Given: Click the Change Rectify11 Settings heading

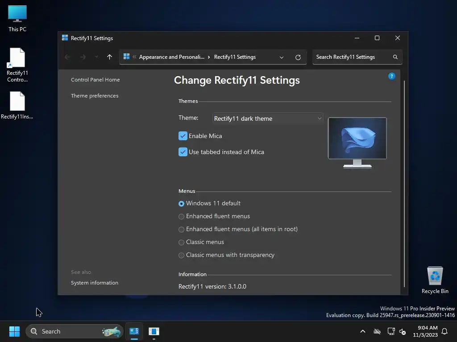Looking at the screenshot, I should pyautogui.click(x=237, y=80).
